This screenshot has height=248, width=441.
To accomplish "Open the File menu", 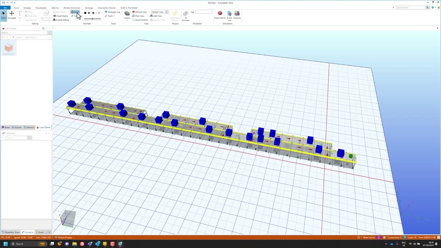I will pos(5,8).
